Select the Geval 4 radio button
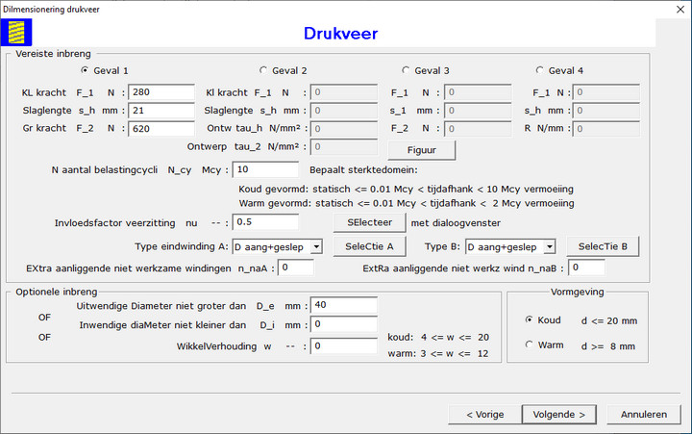The width and height of the screenshot is (692, 434). (539, 70)
